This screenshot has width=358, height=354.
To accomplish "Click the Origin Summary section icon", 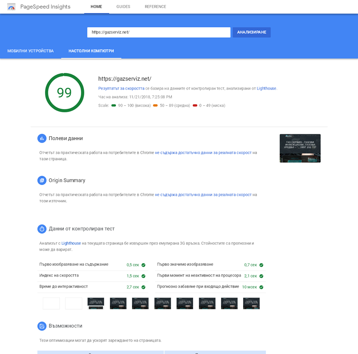I will coord(42,180).
